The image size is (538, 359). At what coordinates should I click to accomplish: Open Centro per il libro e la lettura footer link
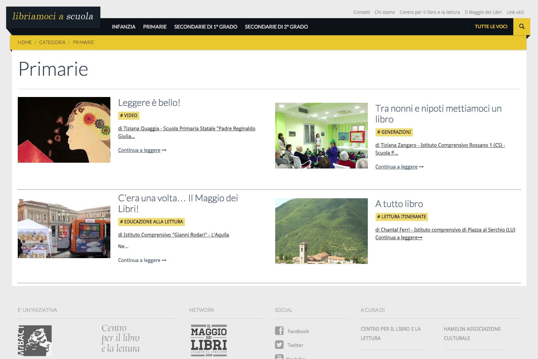coord(391,333)
